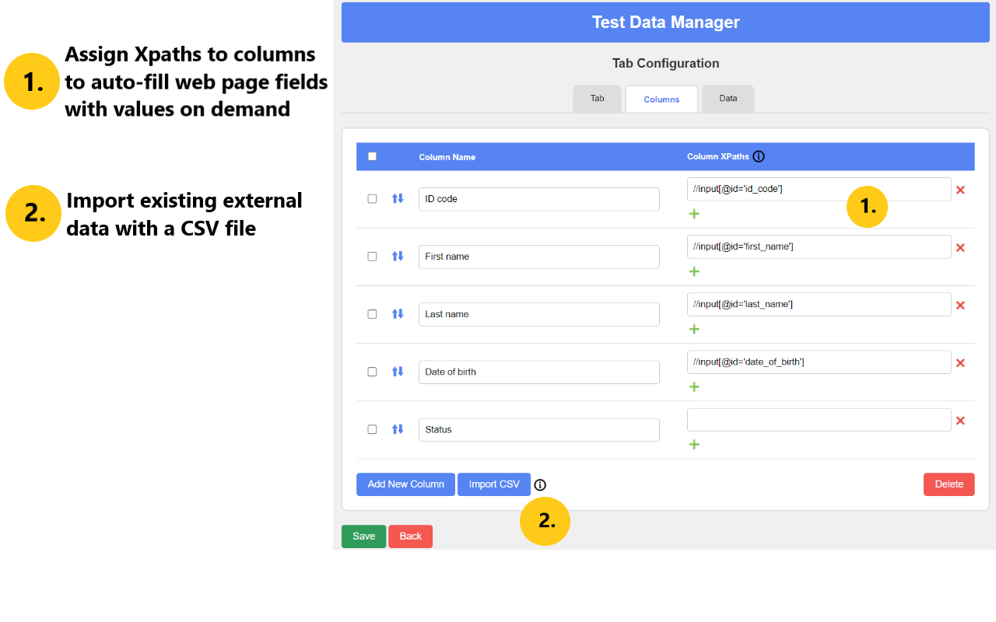Save the tab configuration
Screen dimensions: 996x622
pyautogui.click(x=363, y=536)
